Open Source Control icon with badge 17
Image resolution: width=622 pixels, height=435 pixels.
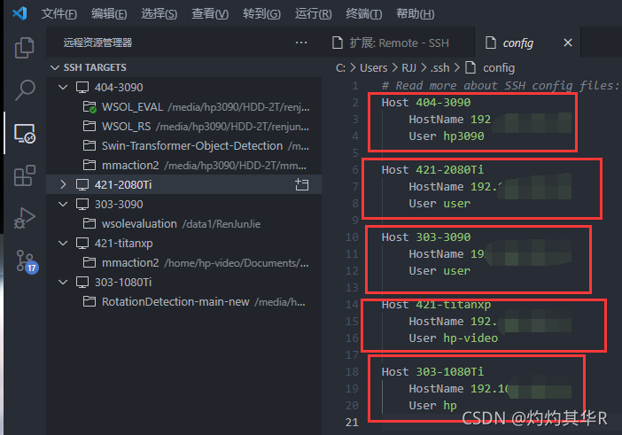pos(27,261)
